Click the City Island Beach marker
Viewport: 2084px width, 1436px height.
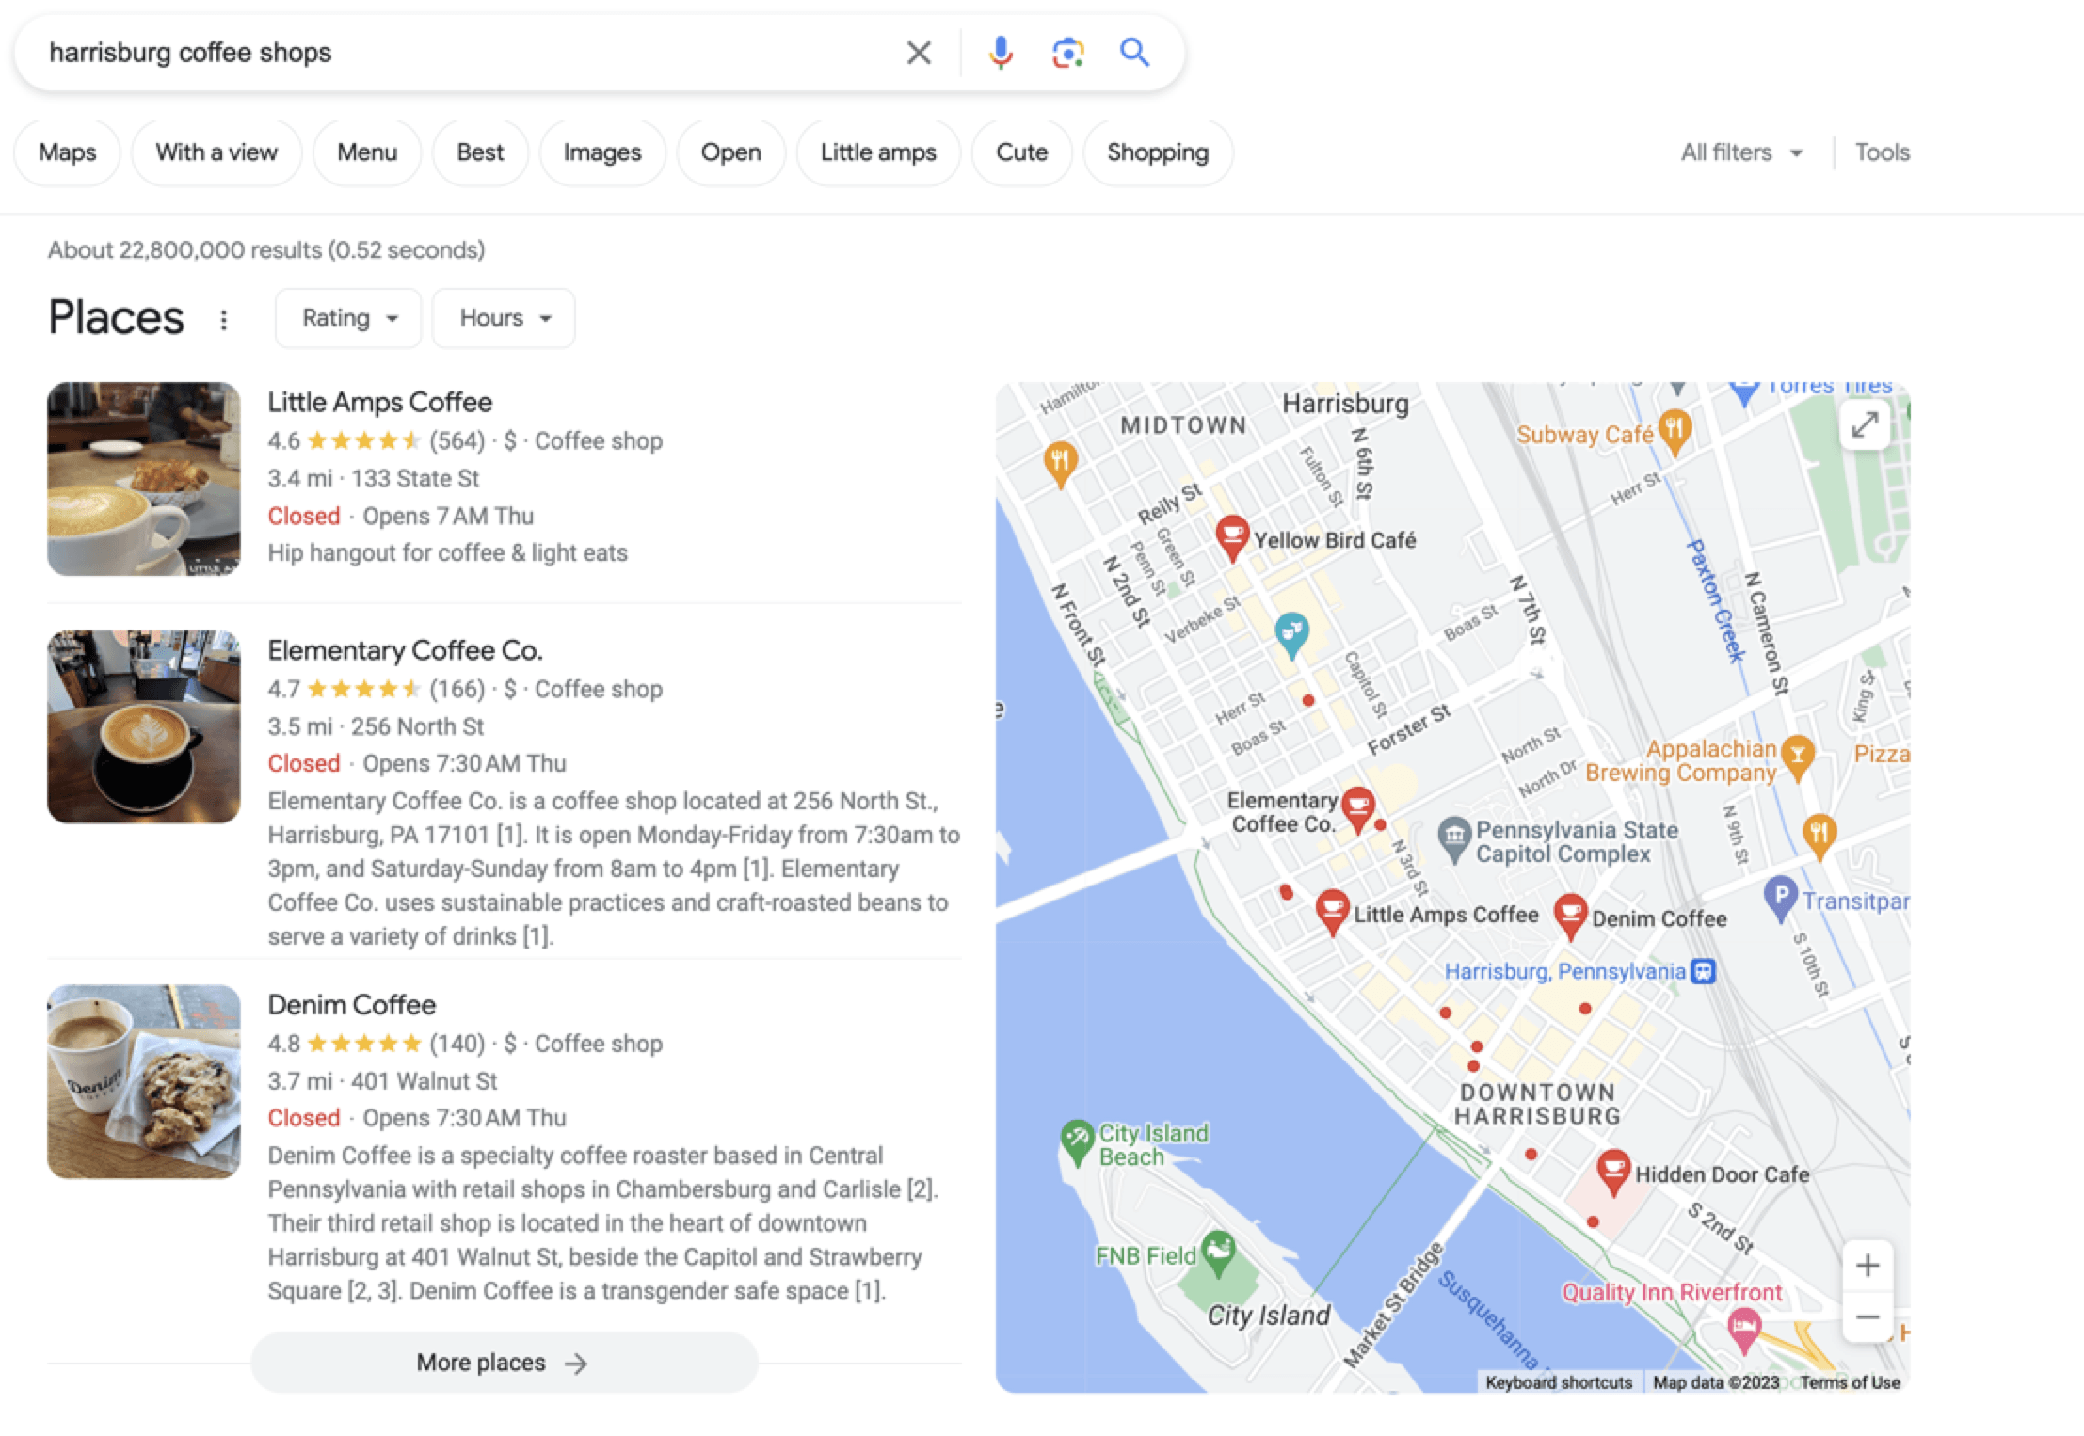click(1077, 1141)
